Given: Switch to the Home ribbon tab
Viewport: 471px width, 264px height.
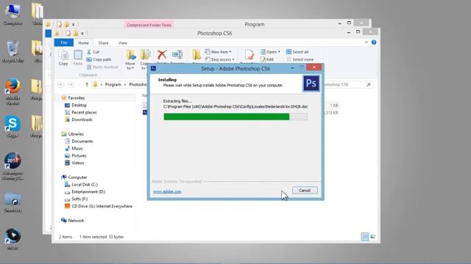Looking at the screenshot, I should (x=83, y=43).
